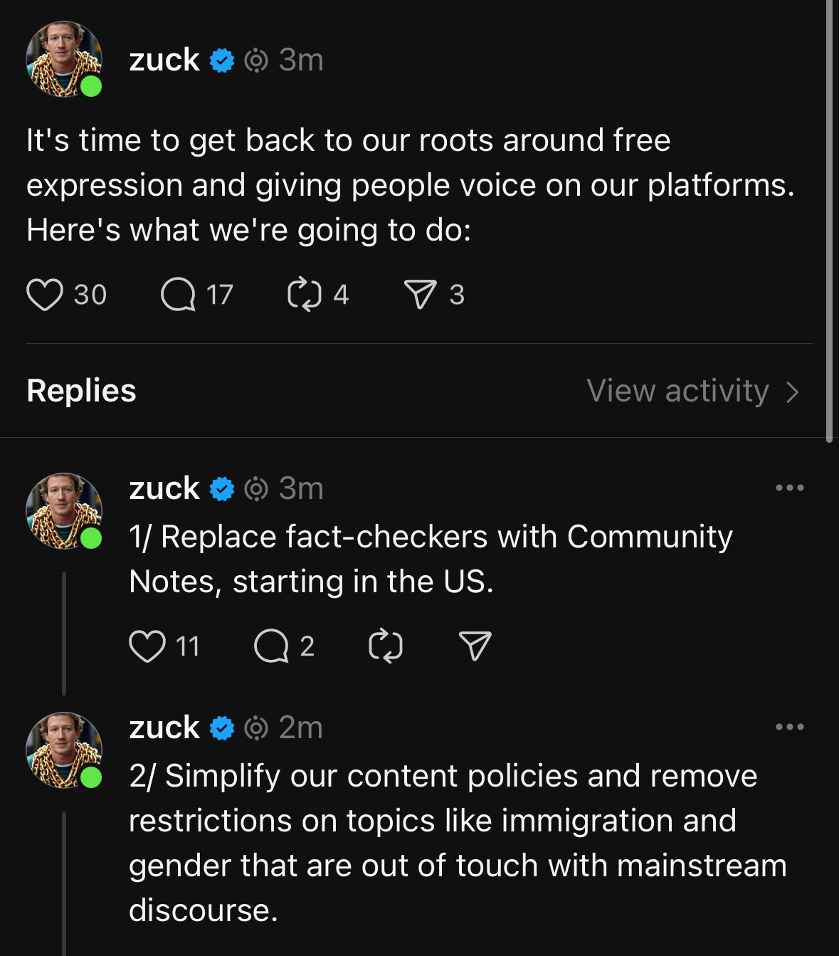Viewport: 839px width, 956px height.
Task: Open zuck avatar on the first reply
Action: tap(64, 511)
